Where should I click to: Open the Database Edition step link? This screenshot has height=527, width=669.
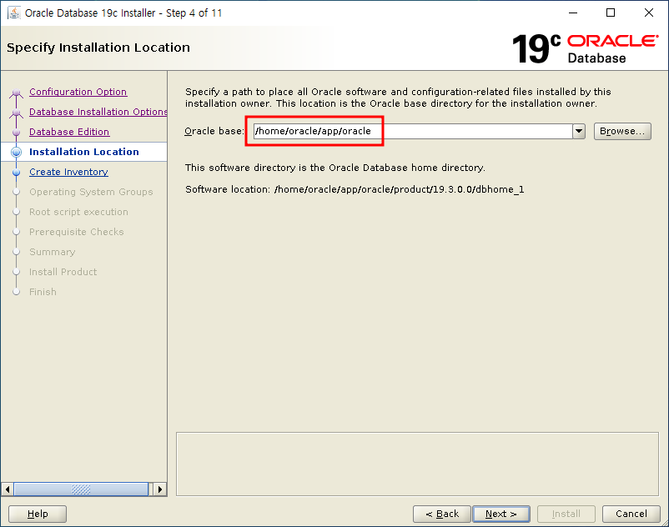pyautogui.click(x=69, y=132)
